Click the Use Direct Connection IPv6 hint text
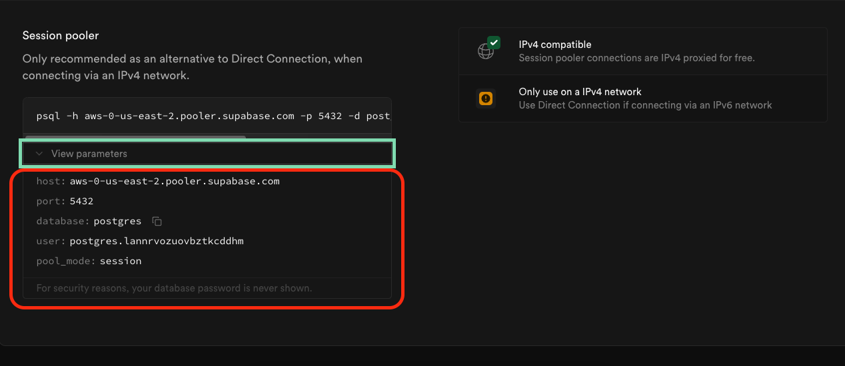This screenshot has height=366, width=845. [x=645, y=105]
